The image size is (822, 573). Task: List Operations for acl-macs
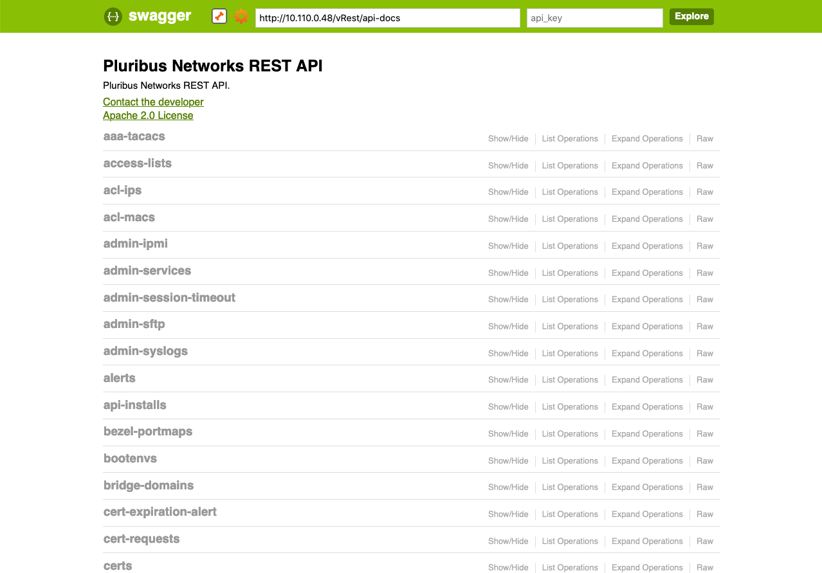pos(570,219)
